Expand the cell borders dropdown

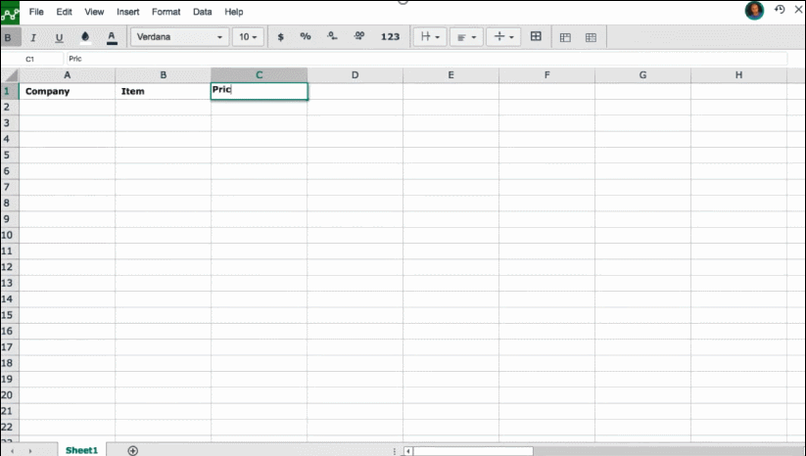[x=430, y=37]
